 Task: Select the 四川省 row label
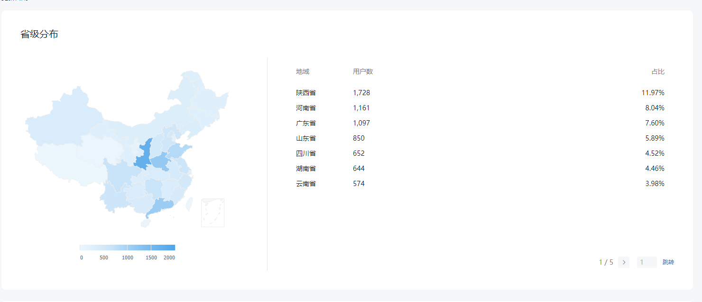[306, 153]
